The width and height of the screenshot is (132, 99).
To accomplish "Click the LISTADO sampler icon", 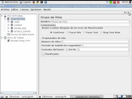I will pos(12,25).
